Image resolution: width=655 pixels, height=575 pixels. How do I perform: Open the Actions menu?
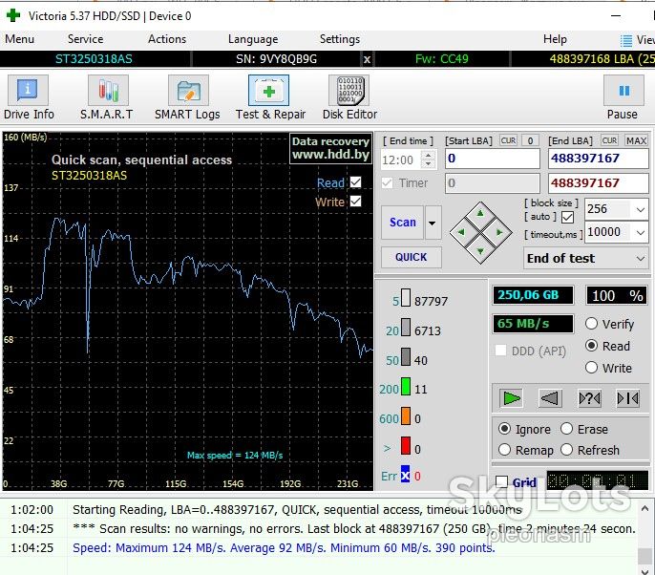pos(167,39)
